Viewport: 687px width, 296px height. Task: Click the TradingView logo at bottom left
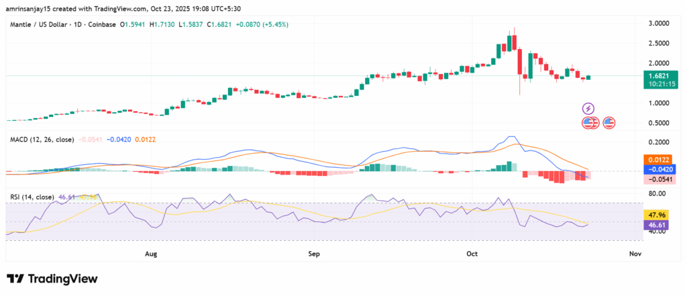52,279
